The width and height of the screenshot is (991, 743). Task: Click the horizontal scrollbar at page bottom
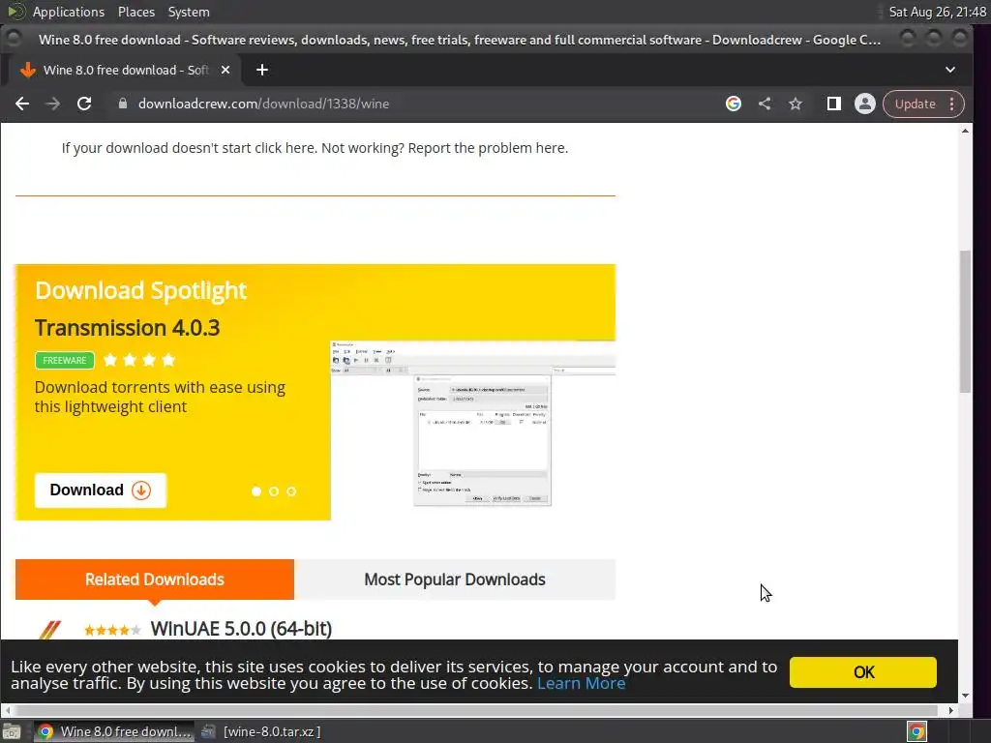(x=478, y=711)
